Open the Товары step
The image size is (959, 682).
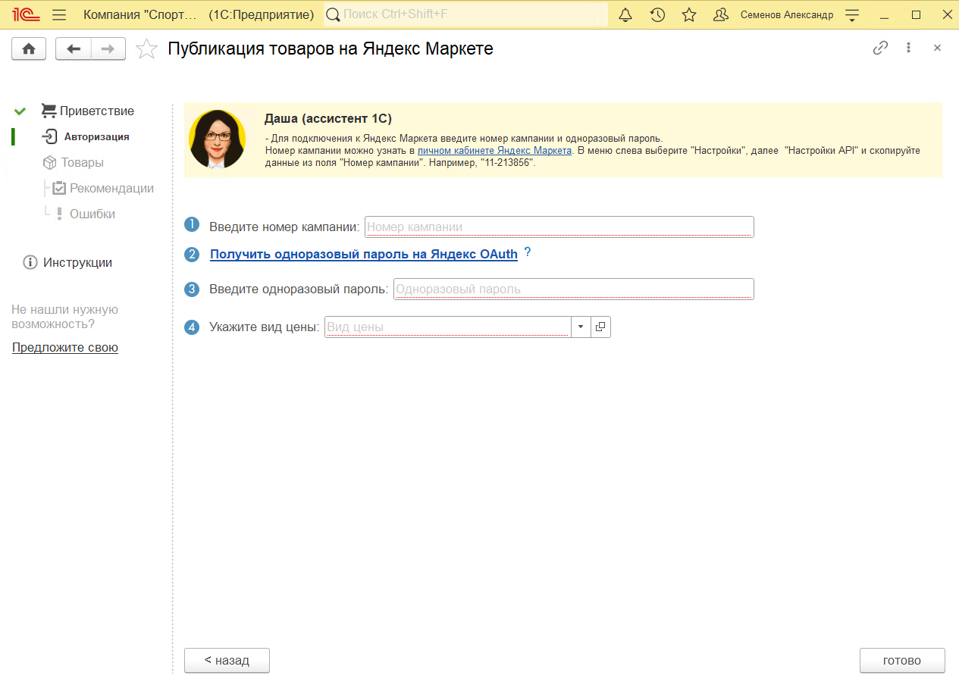(x=73, y=162)
